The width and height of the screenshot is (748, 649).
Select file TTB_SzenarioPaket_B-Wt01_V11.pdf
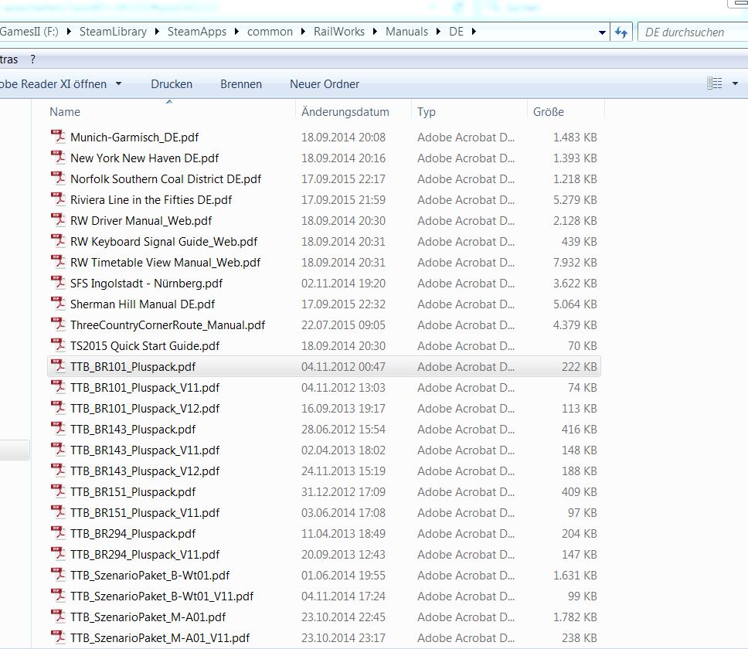click(161, 596)
